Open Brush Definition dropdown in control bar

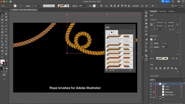70,6
